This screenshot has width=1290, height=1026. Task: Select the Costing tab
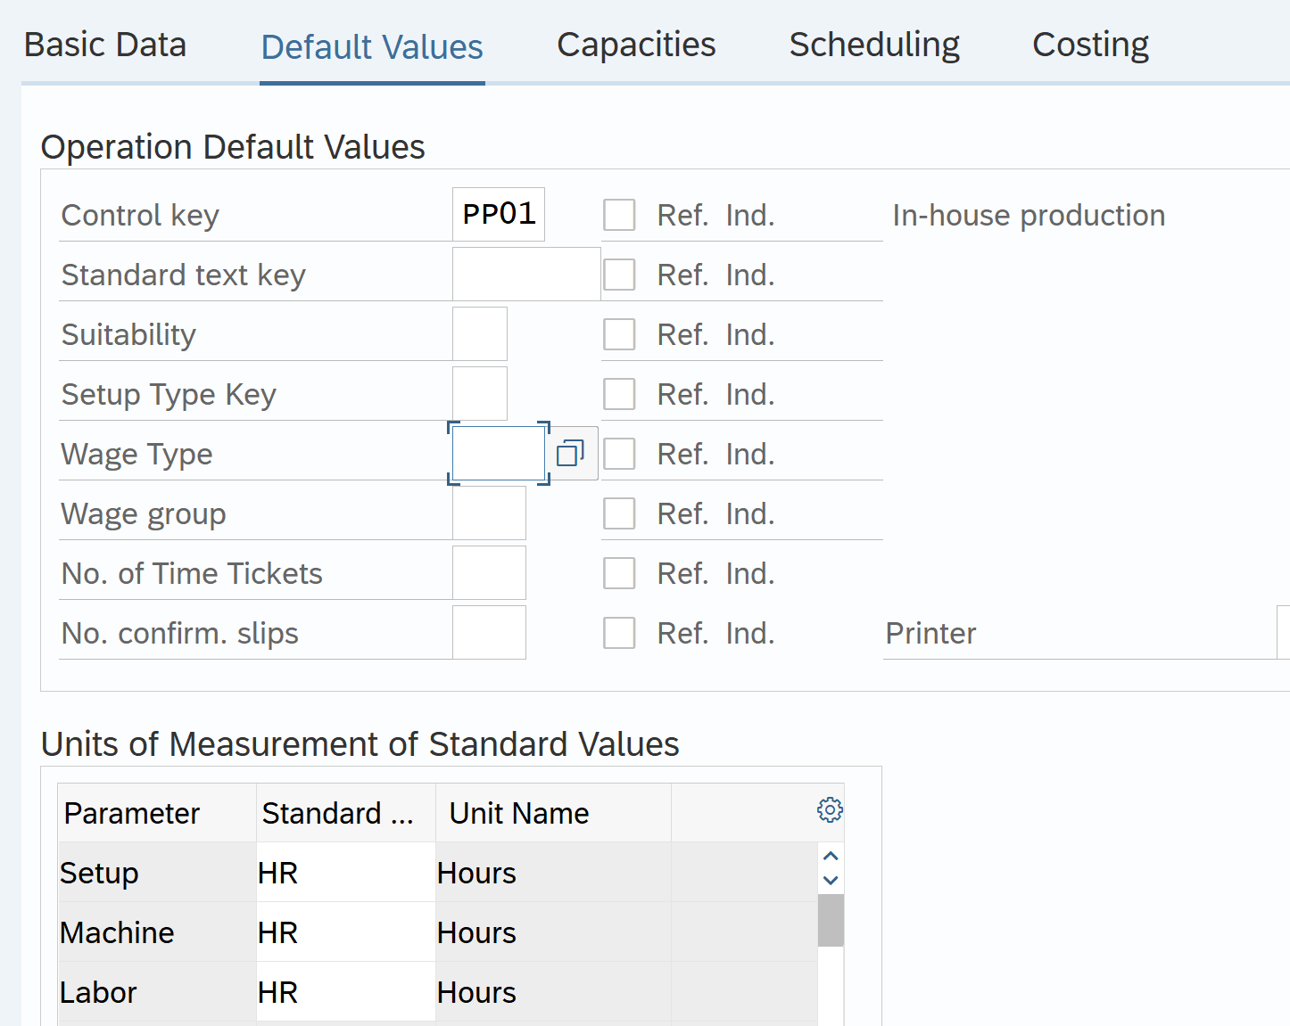pos(1090,45)
